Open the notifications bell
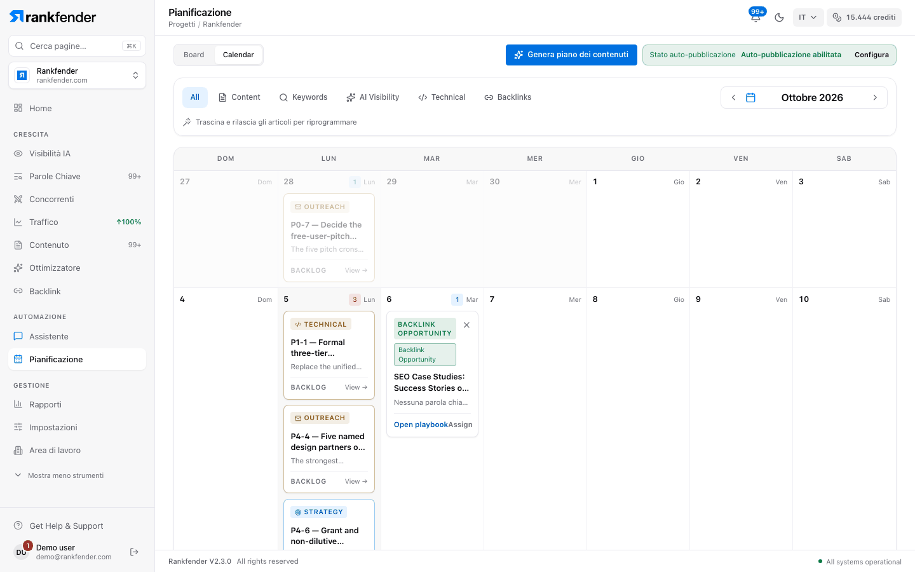The image size is (915, 572). click(756, 17)
